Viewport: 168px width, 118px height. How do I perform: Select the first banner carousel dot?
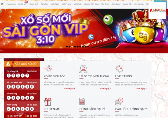click(67, 47)
